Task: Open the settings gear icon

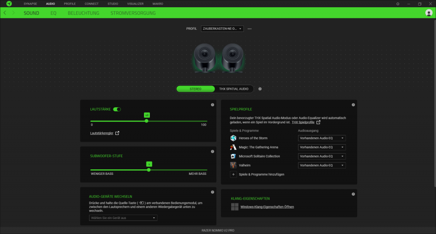Action: tap(398, 4)
